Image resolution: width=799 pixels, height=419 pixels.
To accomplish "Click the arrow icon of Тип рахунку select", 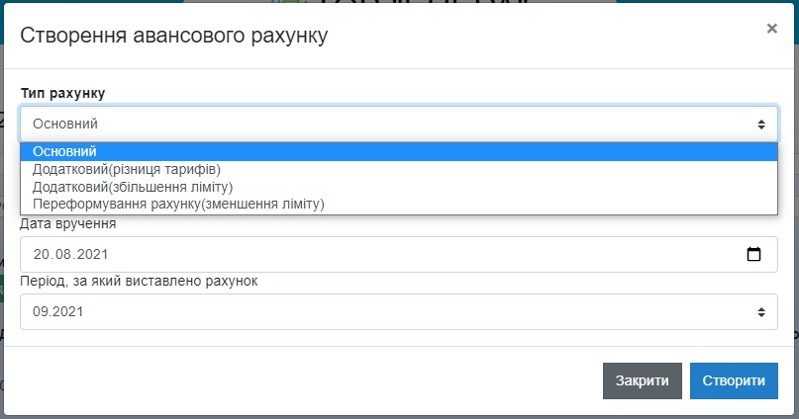I will [x=760, y=125].
